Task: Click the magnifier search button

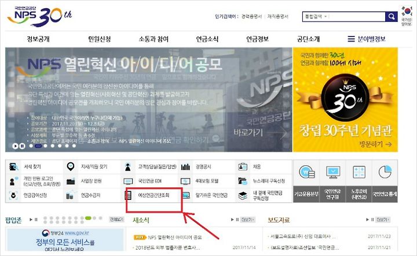Action: 391,17
